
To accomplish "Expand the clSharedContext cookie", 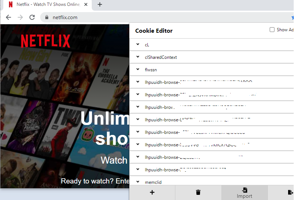I will click(x=212, y=57).
